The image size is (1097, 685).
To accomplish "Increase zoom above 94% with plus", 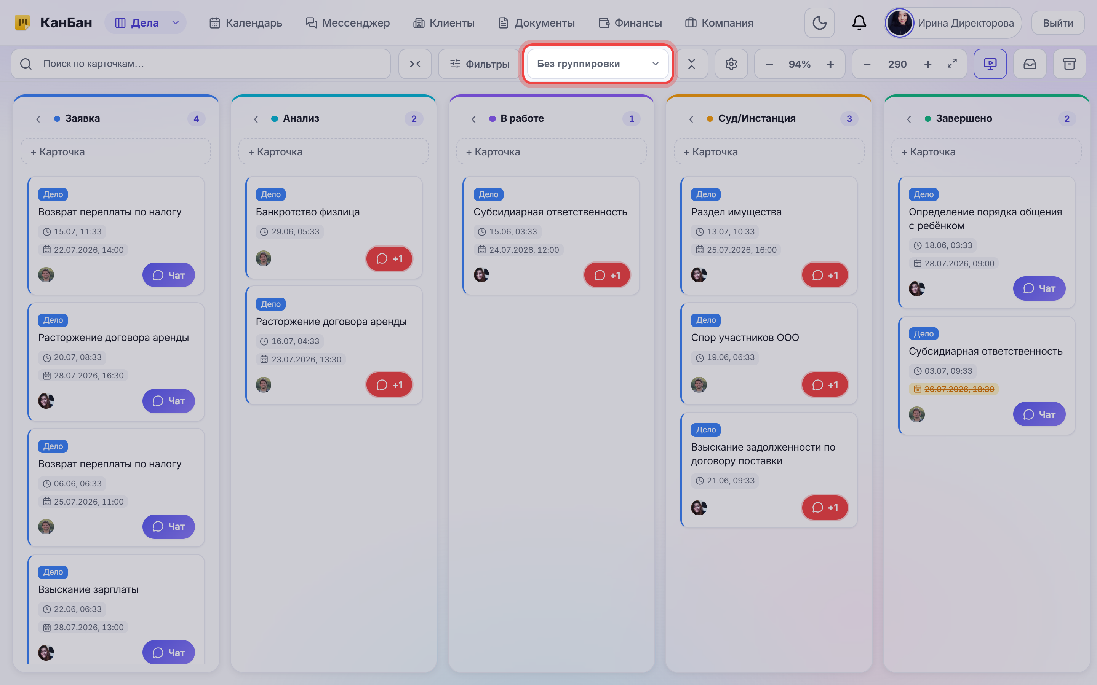I will pos(830,64).
